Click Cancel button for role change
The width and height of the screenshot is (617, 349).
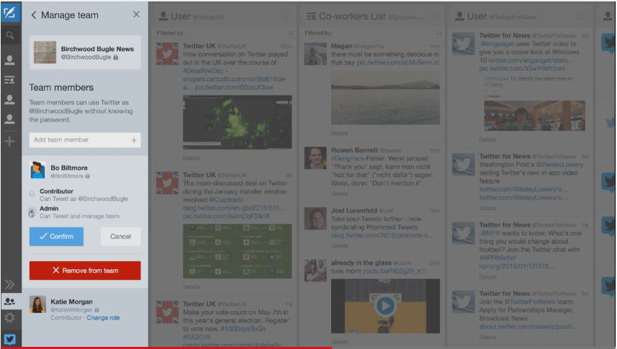120,237
